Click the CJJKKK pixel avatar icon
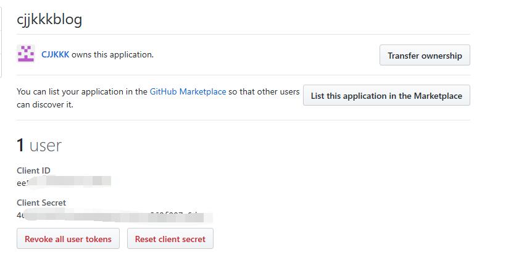511x260 pixels. (x=26, y=54)
